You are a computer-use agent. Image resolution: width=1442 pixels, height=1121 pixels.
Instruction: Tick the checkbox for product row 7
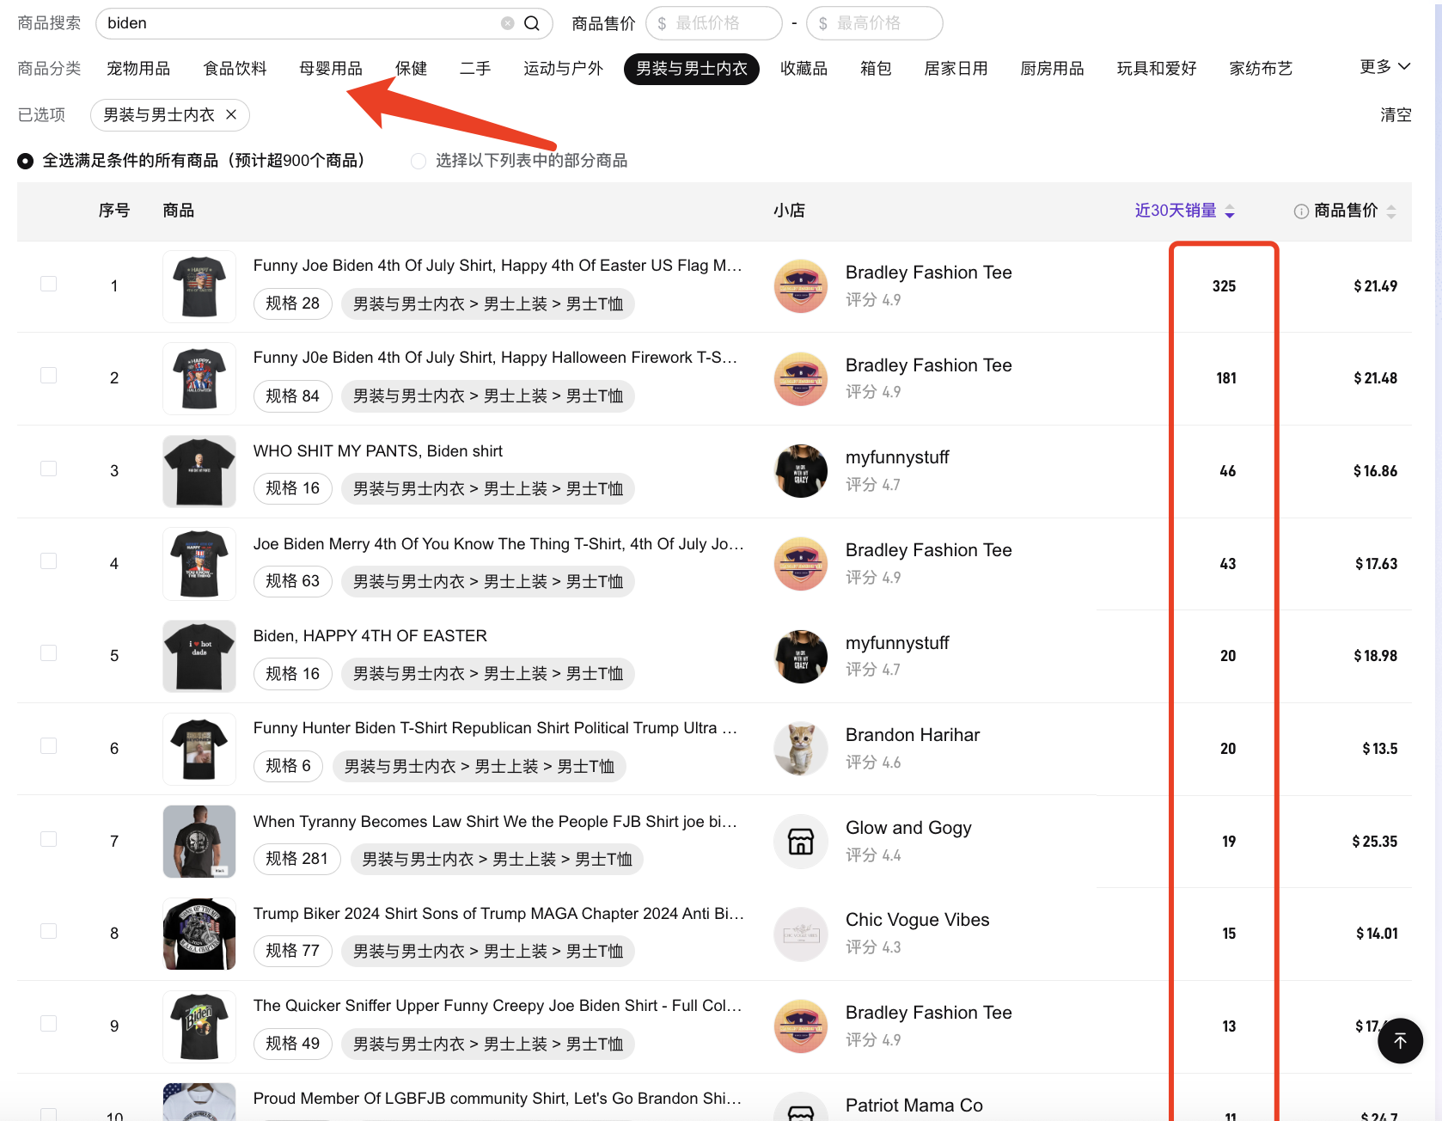[x=49, y=839]
